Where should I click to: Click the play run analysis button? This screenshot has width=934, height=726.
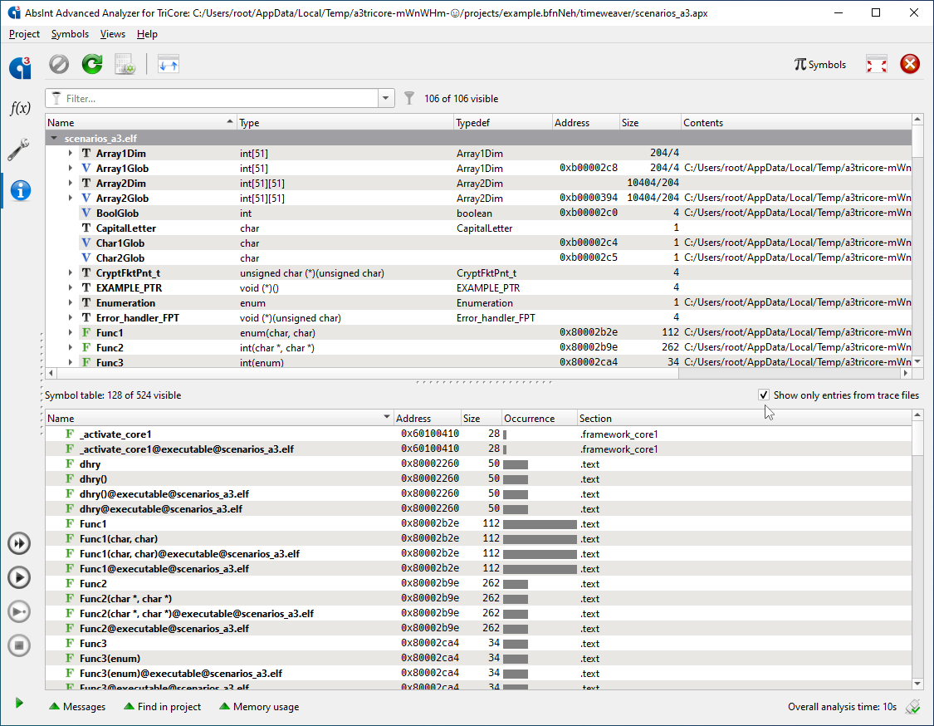coord(19,577)
